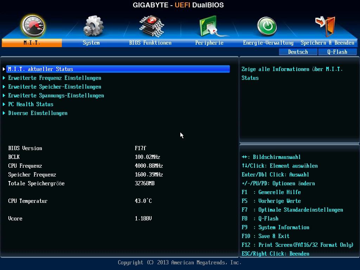Click the BIOS Version label
This screenshot has height=270, width=360.
tap(25, 148)
